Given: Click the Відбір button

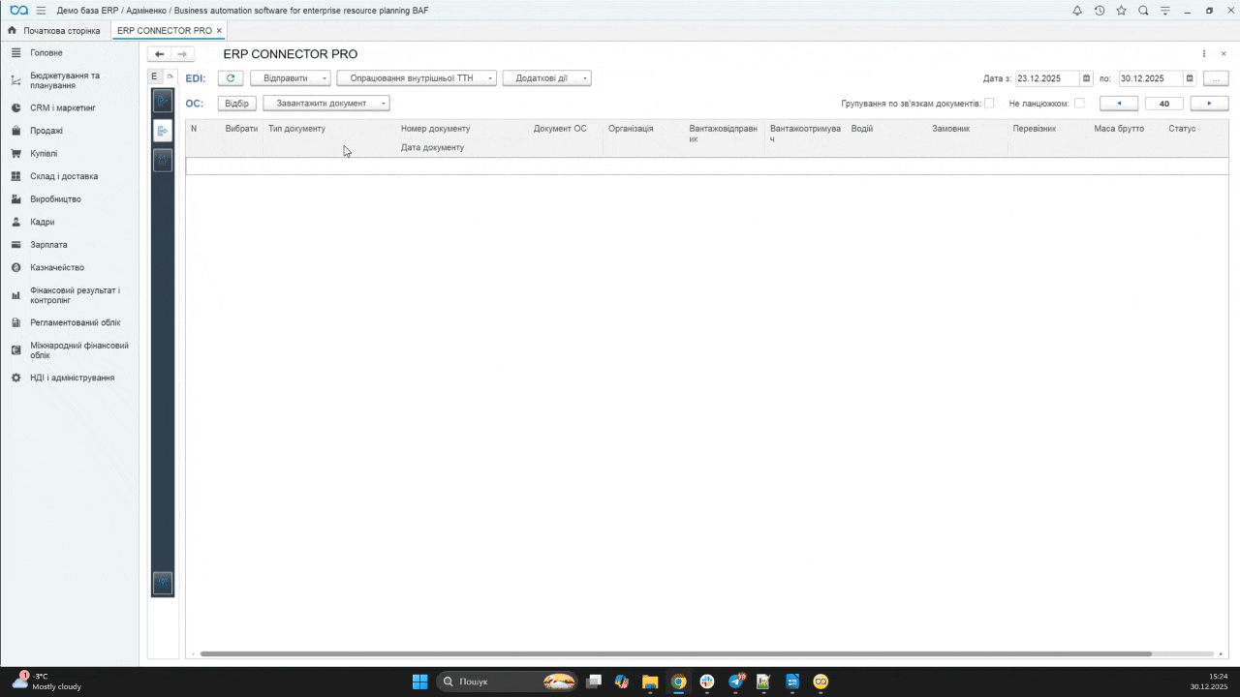Looking at the screenshot, I should click(236, 103).
